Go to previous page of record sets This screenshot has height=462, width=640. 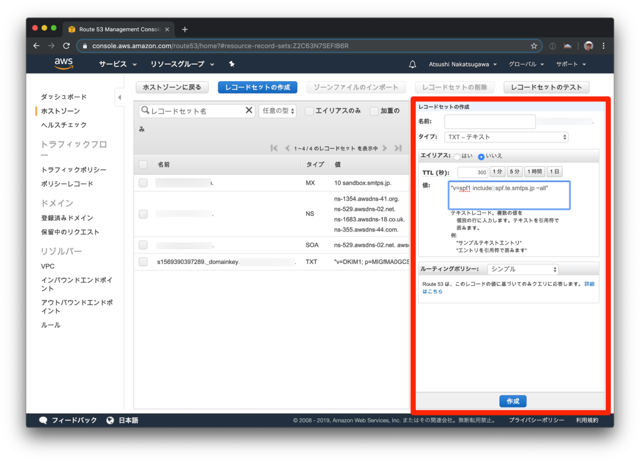[287, 148]
